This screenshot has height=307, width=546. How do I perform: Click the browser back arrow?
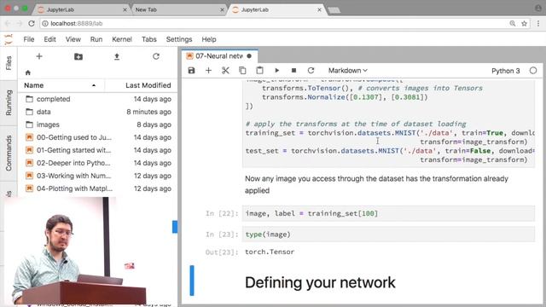tap(8, 23)
